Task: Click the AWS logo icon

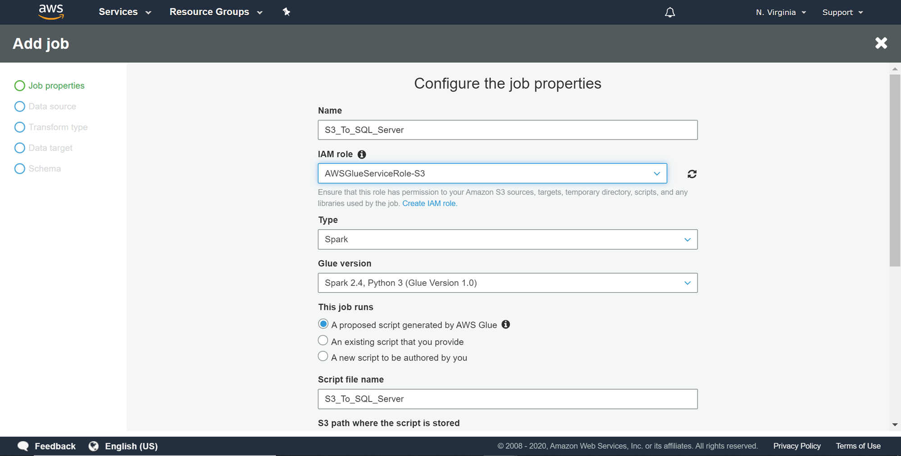Action: point(51,12)
